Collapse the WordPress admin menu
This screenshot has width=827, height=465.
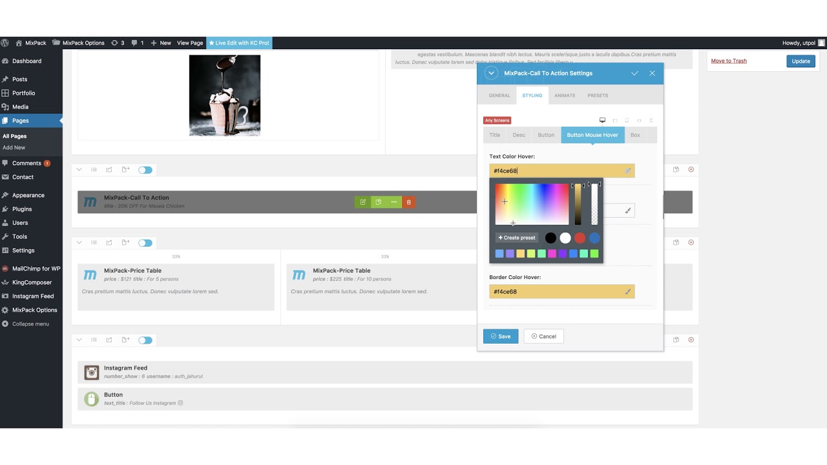[x=31, y=324]
